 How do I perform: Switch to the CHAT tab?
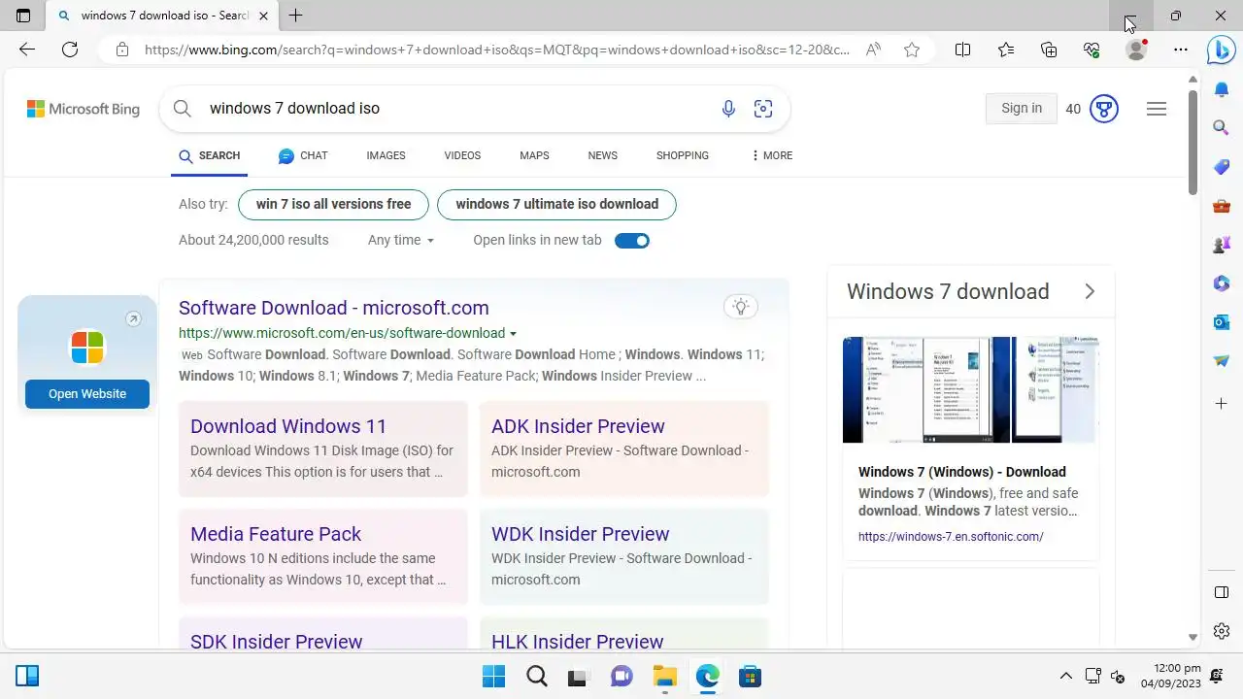[302, 155]
